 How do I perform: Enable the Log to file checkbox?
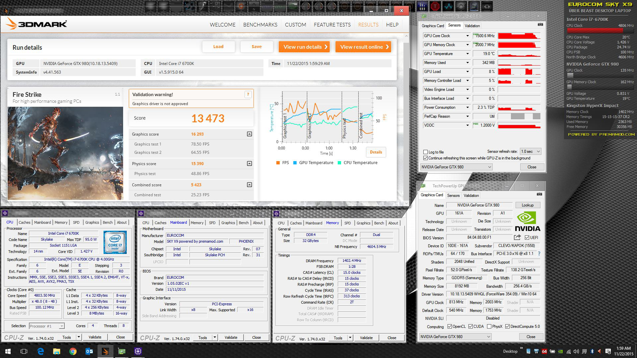[426, 152]
